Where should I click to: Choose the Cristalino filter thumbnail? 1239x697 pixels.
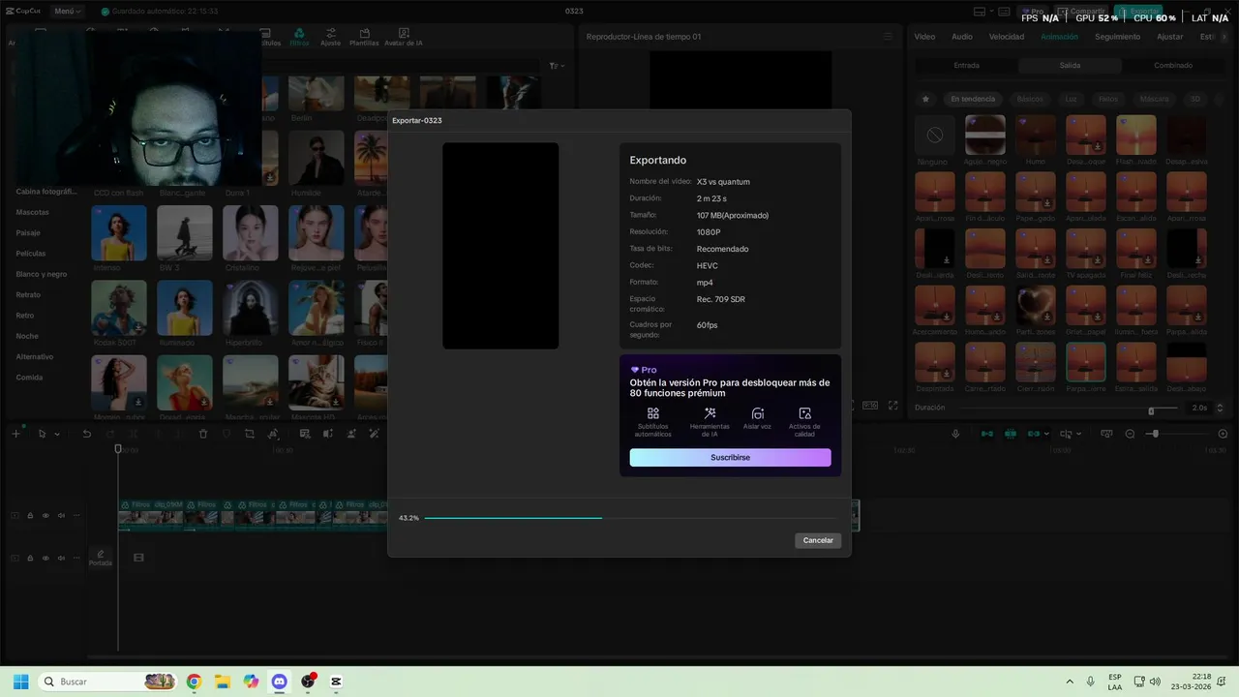point(250,232)
